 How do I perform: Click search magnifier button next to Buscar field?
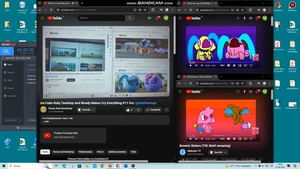point(130,18)
